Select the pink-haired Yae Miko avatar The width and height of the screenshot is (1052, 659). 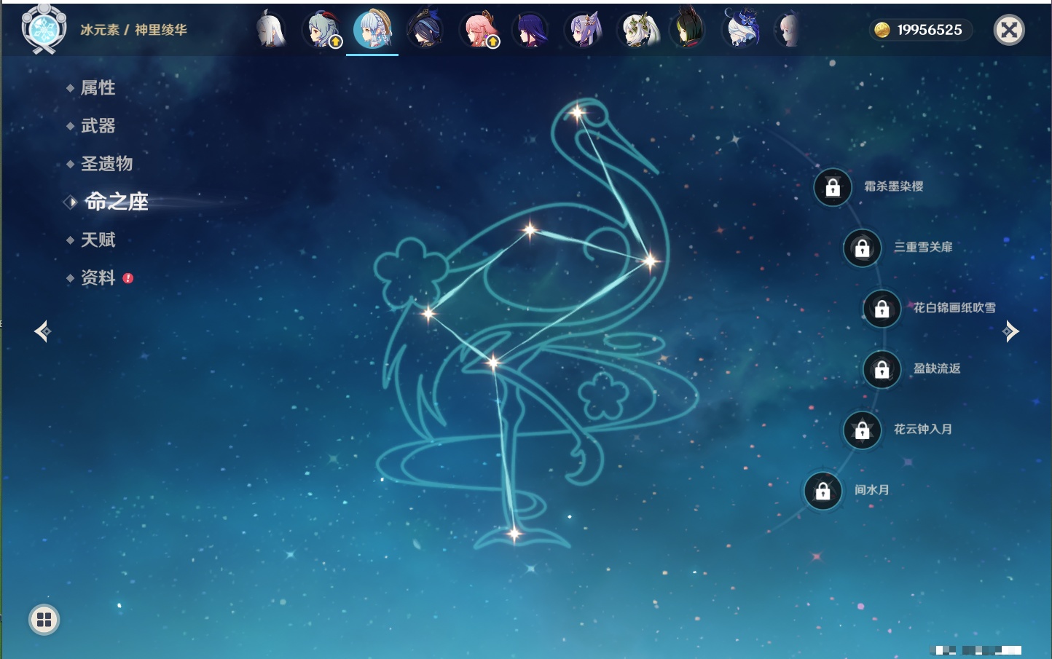click(479, 31)
